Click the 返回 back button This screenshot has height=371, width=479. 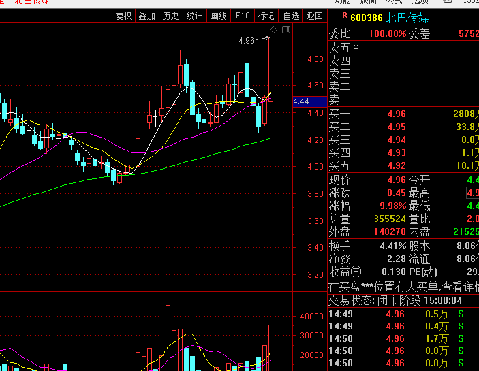(x=314, y=16)
